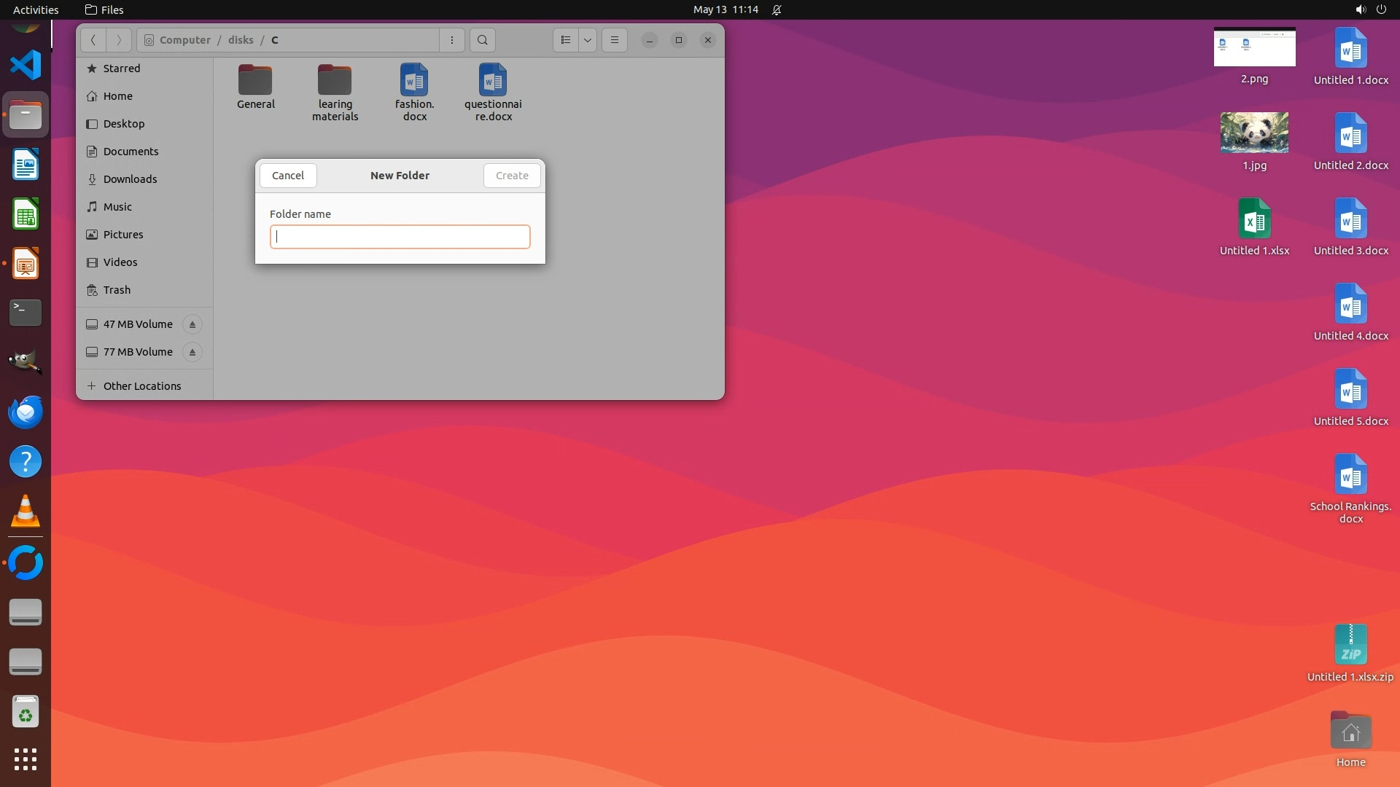The height and width of the screenshot is (787, 1400).
Task: Go back with the left arrow
Action: pos(93,40)
